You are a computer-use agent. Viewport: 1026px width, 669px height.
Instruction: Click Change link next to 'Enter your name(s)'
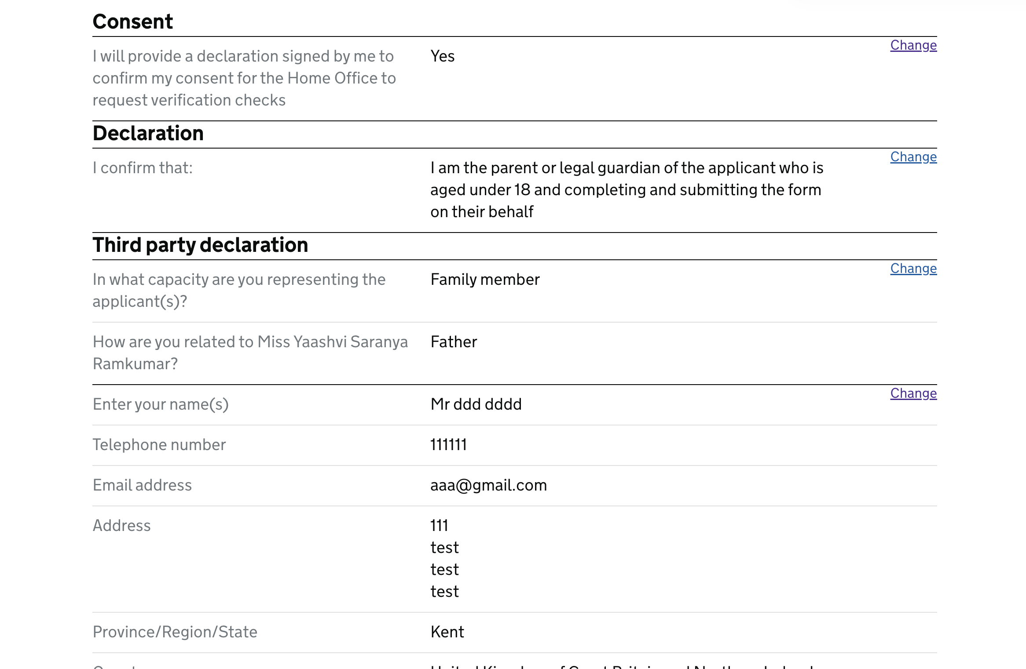click(913, 393)
